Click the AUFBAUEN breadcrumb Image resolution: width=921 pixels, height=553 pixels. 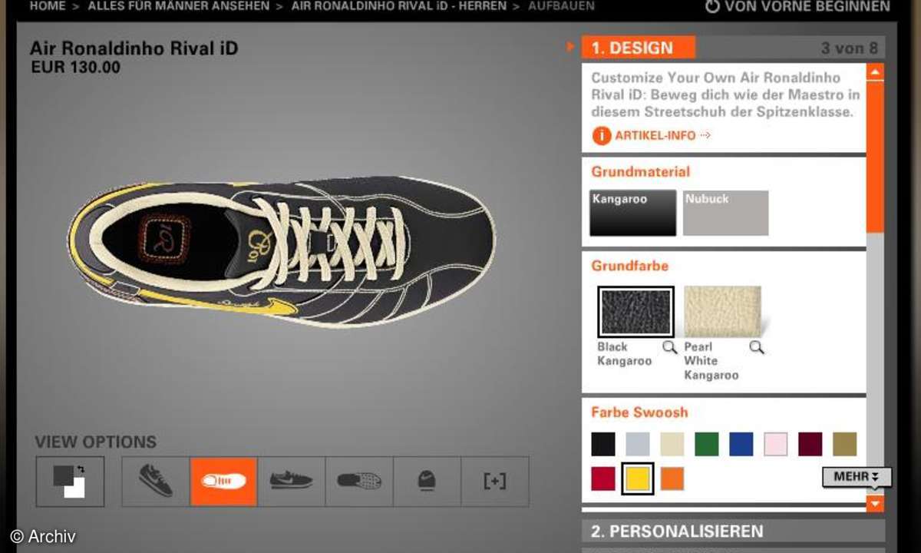click(x=561, y=6)
